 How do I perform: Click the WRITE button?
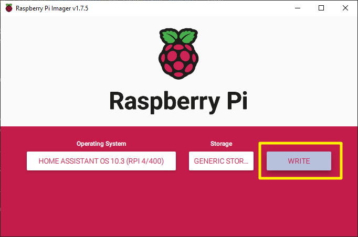[299, 161]
